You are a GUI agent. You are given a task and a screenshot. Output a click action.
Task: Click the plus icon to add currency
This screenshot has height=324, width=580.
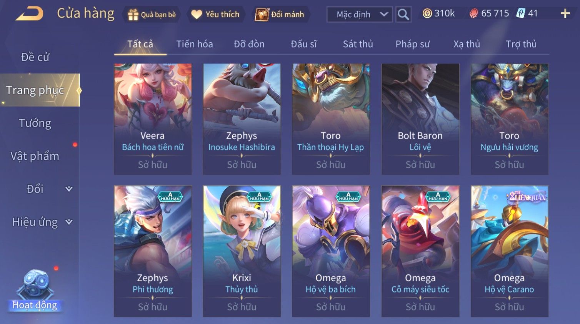pos(565,14)
